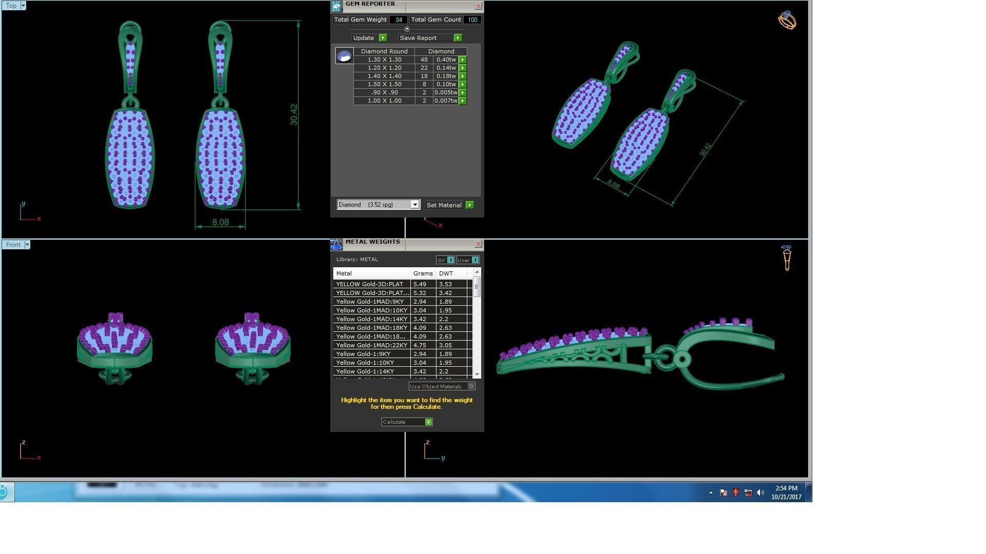Click the red shield security tray icon
Image resolution: width=986 pixels, height=554 pixels.
[736, 492]
